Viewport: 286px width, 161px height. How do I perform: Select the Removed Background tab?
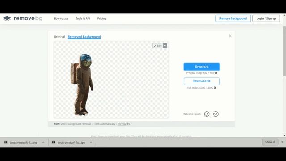point(84,37)
